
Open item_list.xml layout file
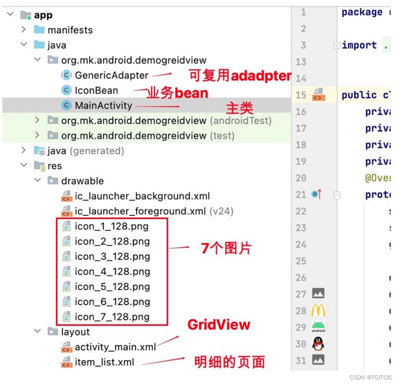coord(104,362)
